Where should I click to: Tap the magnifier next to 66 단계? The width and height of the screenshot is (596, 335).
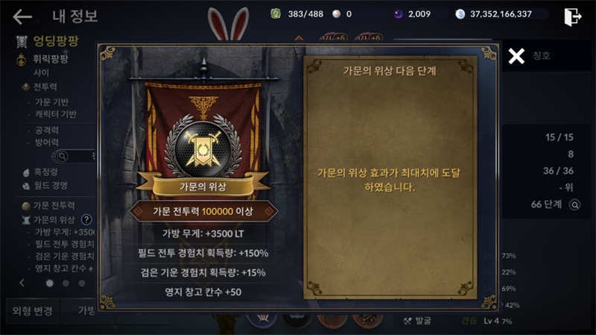click(574, 205)
